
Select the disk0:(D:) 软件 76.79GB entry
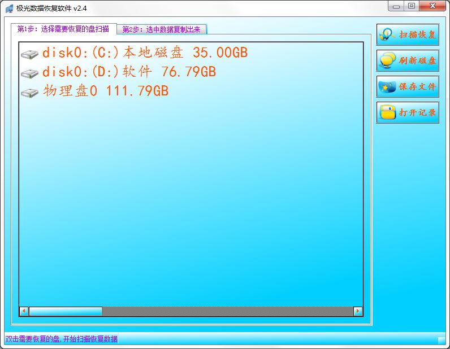pos(129,72)
